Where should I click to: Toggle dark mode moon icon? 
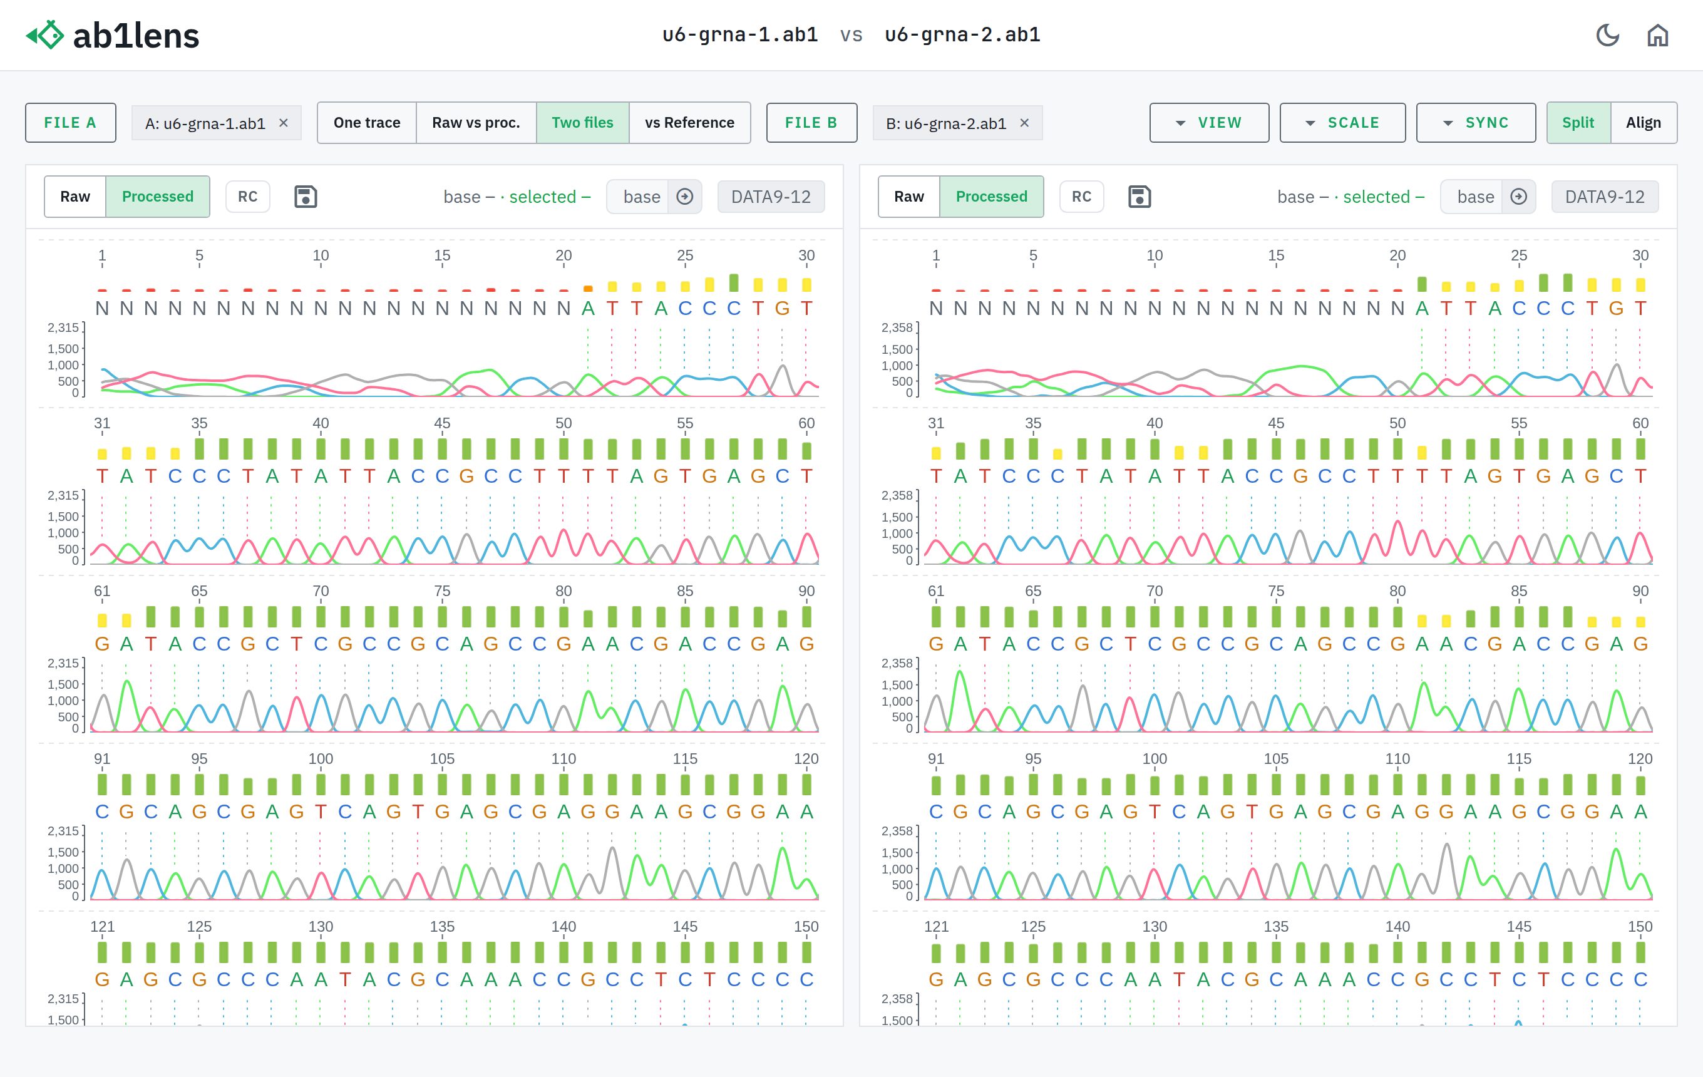pos(1608,34)
